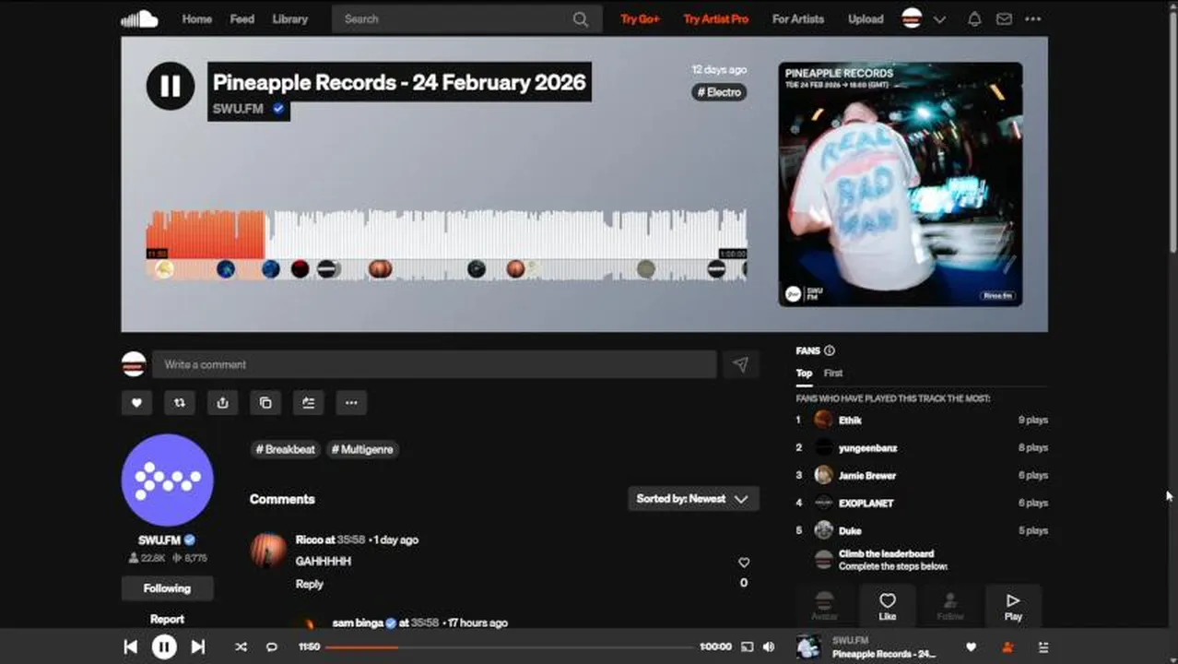Click the Avatar step on leaderboard card

click(825, 607)
